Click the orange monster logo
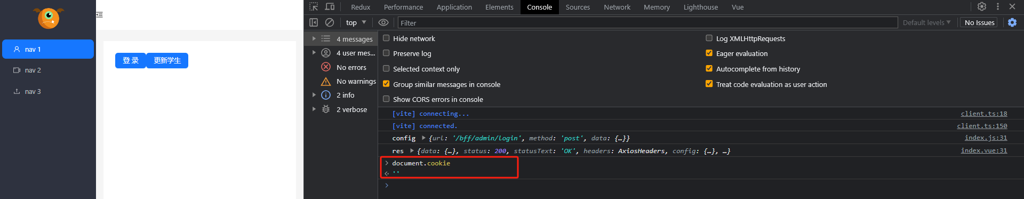The image size is (1024, 199). coord(49,18)
